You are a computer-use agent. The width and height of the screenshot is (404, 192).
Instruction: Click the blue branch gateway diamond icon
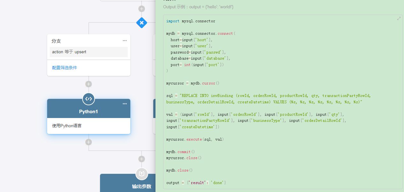tap(142, 23)
